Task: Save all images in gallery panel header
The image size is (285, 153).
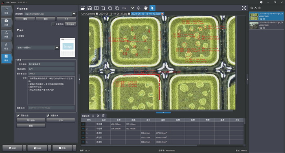Action: click(252, 8)
